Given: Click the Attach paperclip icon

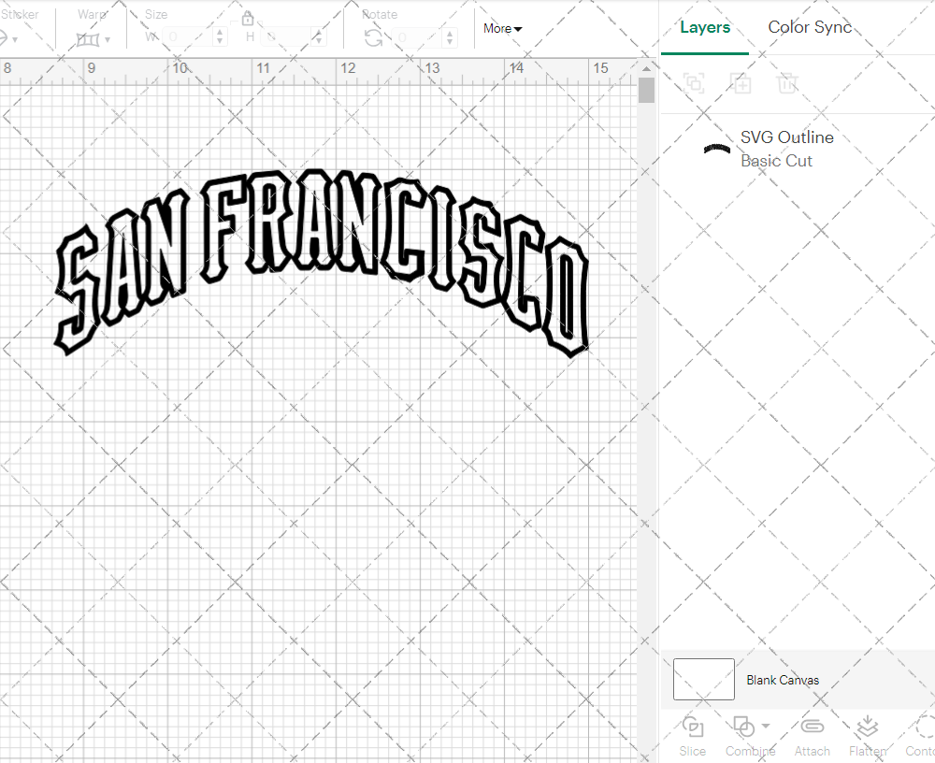Looking at the screenshot, I should coord(812,727).
